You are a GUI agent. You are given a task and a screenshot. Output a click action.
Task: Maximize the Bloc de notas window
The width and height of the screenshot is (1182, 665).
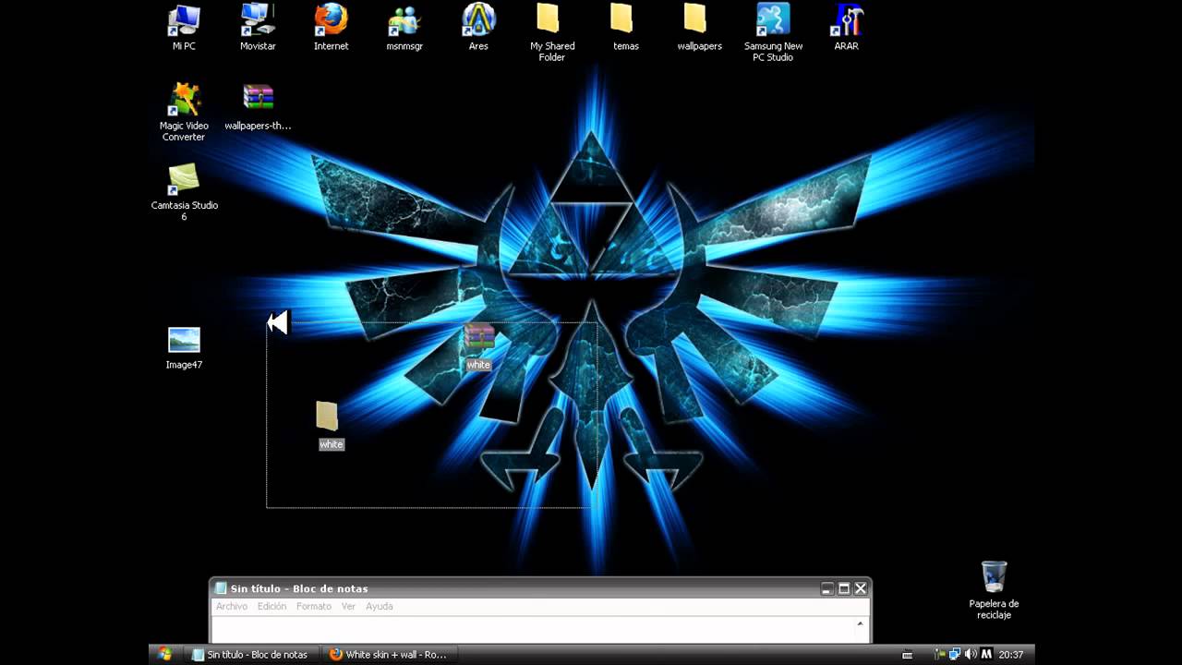point(844,588)
